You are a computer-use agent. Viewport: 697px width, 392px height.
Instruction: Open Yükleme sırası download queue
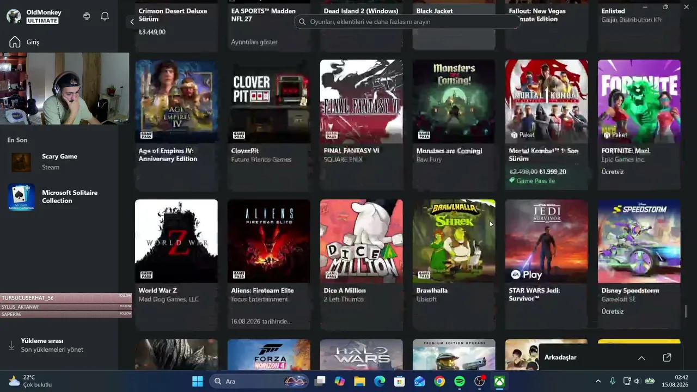[59, 345]
